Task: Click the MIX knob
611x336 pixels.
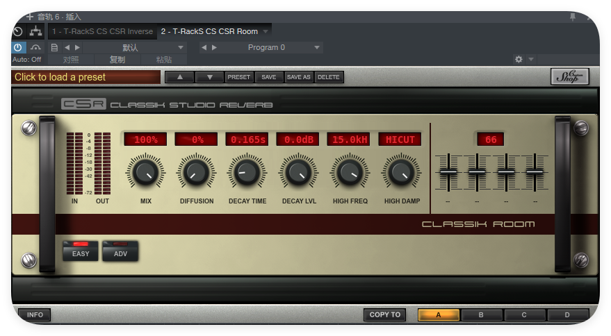Action: click(145, 172)
